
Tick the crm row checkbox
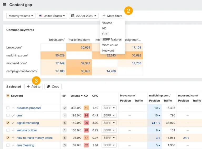click(8, 115)
